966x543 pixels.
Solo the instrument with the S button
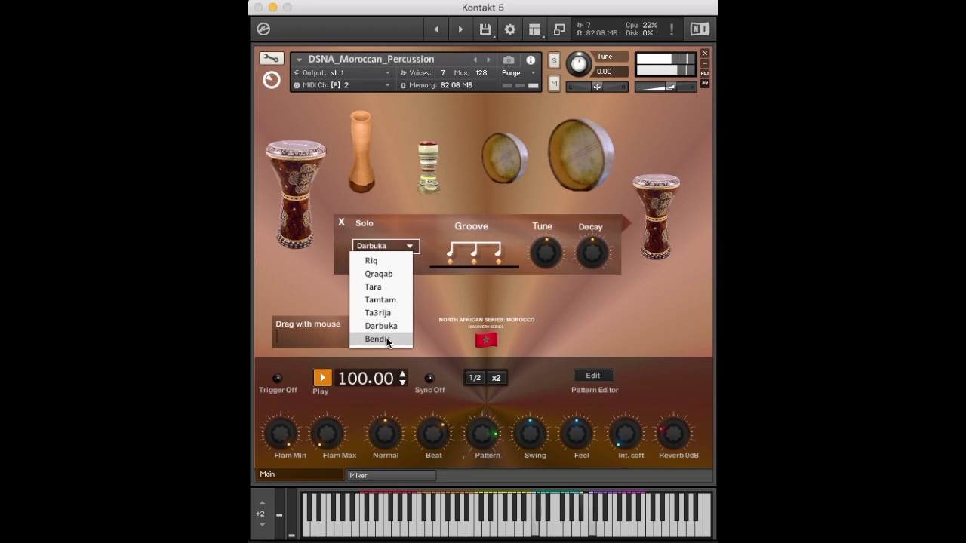pyautogui.click(x=554, y=61)
